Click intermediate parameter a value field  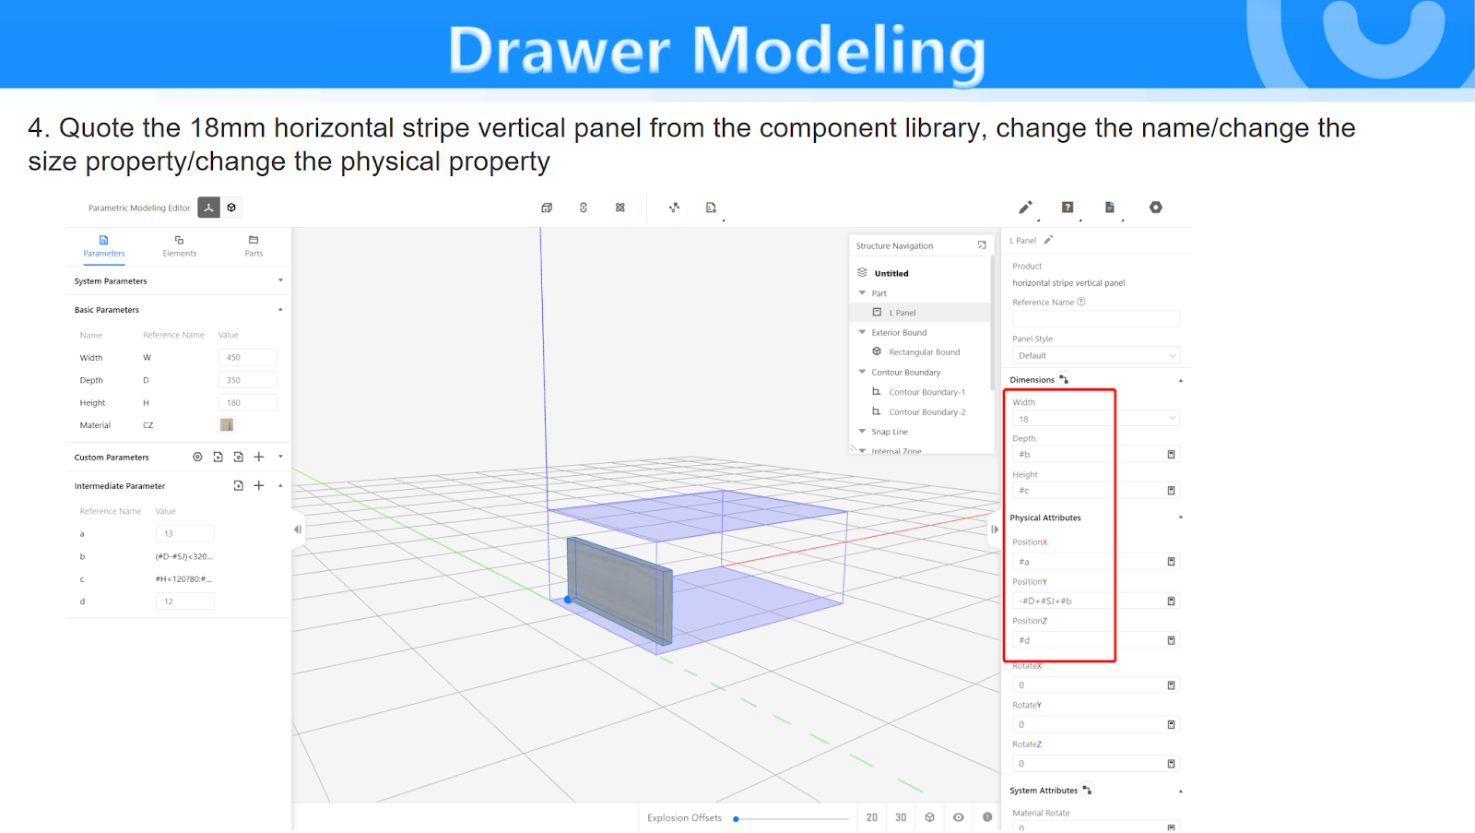[185, 533]
